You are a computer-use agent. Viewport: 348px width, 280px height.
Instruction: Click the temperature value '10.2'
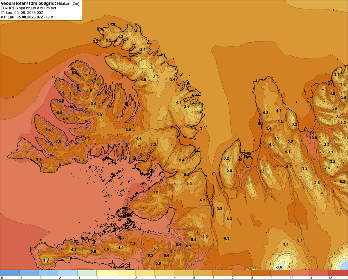pos(71,107)
